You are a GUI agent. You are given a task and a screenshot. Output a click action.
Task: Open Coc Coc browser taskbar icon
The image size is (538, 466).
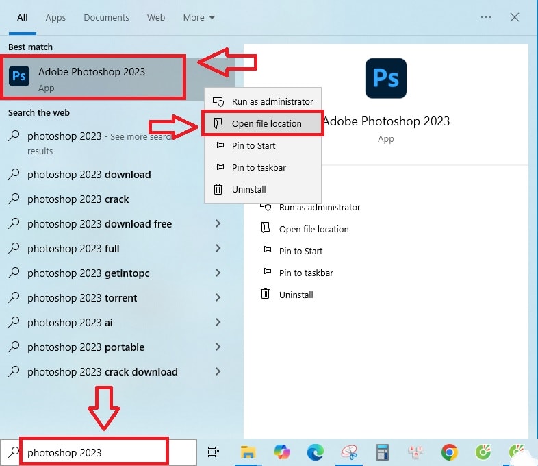483,452
